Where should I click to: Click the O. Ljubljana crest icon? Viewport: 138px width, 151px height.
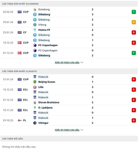[x=35, y=107]
